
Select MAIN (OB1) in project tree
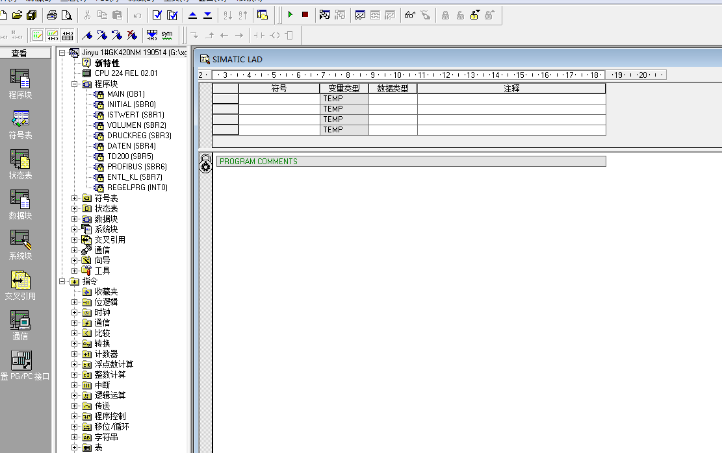pos(125,94)
